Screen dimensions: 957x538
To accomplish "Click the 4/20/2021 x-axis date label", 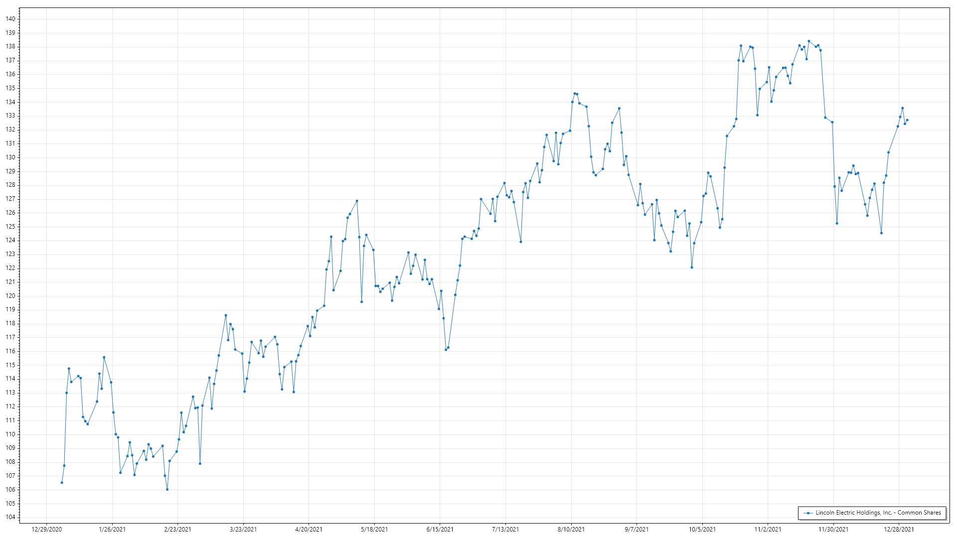I will [309, 530].
